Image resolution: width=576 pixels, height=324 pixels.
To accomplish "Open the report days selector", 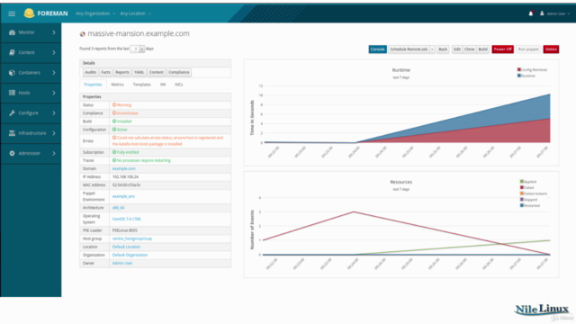I will tap(138, 49).
